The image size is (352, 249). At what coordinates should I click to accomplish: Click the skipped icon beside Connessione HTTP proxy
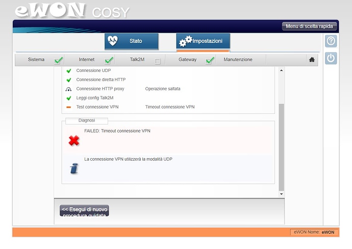(68, 89)
